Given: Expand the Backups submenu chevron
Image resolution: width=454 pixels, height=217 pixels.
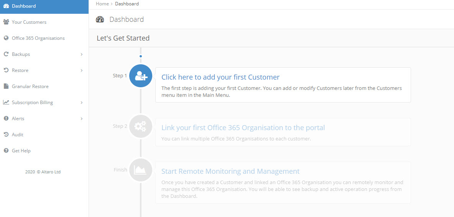Looking at the screenshot, I should click(x=82, y=54).
